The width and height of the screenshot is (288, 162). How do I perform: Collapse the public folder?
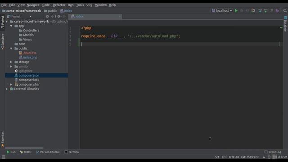tap(11, 49)
